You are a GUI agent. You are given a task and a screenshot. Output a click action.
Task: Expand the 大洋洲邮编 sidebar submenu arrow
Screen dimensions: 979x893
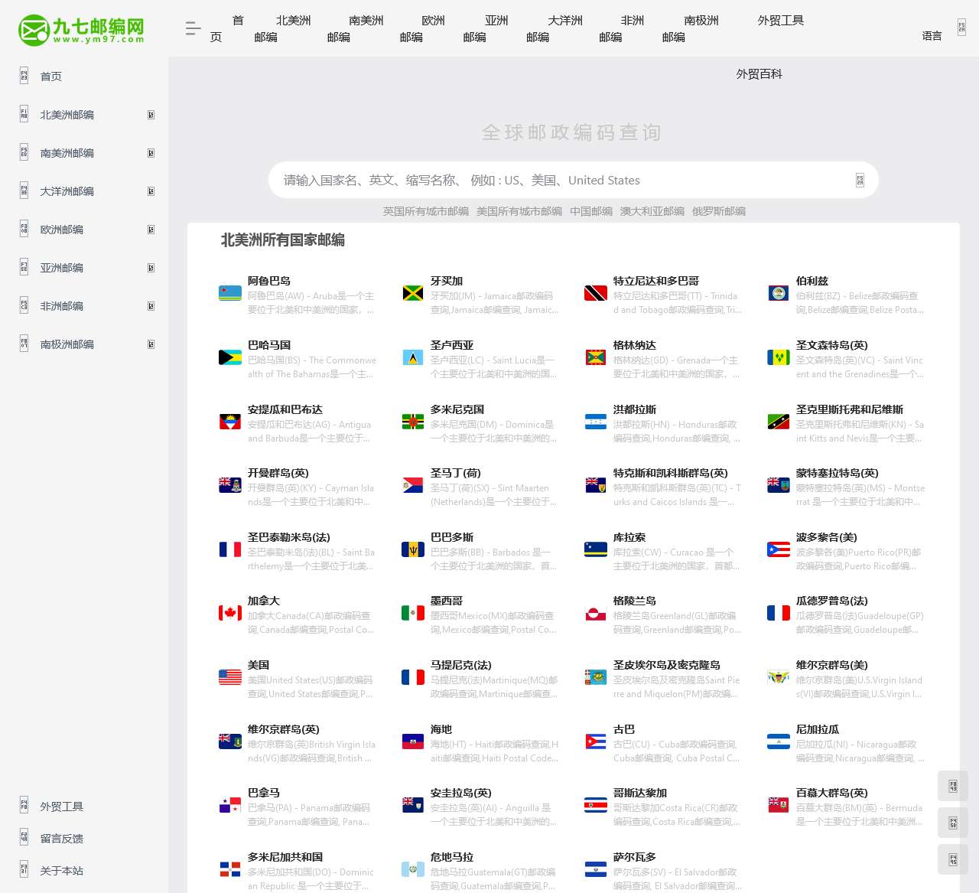pos(151,191)
